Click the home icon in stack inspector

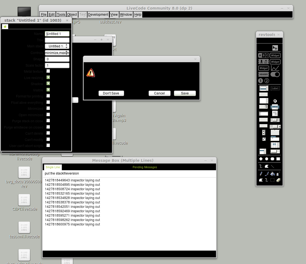[x=5, y=26]
